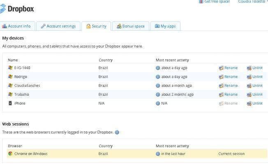Select the ClaudiaSanches device name
268x167 pixels.
coord(27,86)
